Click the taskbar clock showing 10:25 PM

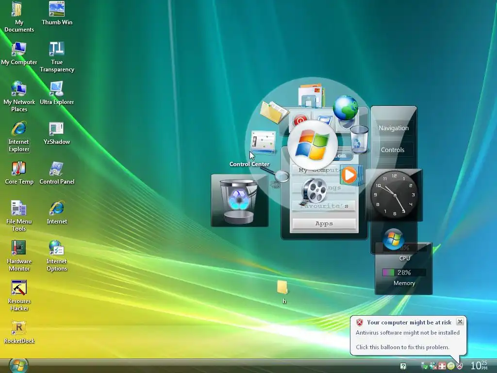coord(479,365)
